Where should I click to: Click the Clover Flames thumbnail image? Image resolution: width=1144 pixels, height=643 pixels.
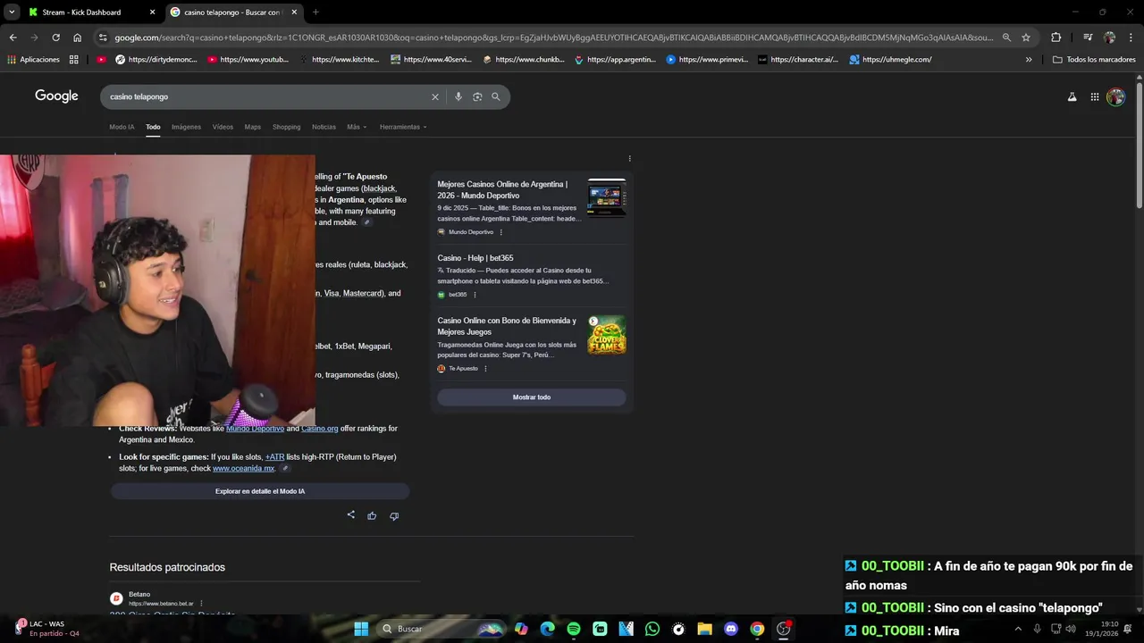pos(607,335)
